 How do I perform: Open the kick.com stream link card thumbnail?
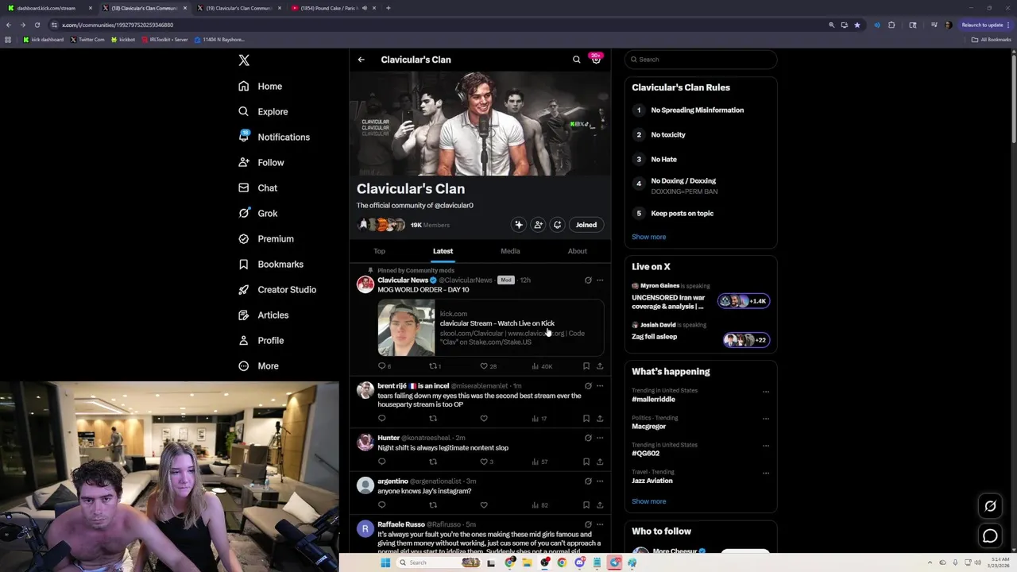click(406, 327)
